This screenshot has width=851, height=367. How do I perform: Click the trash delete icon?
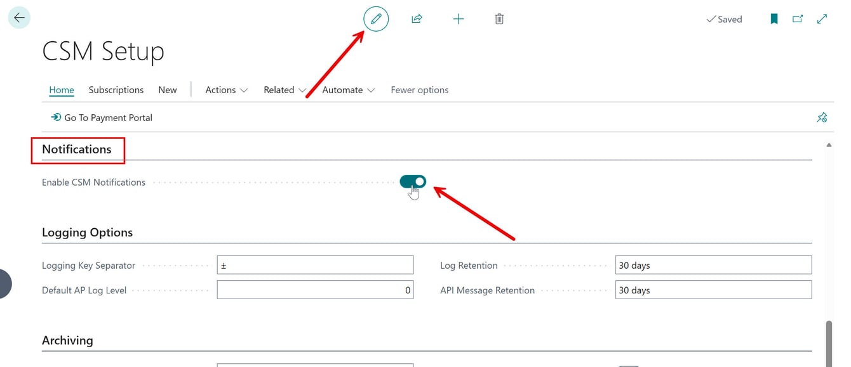pos(500,19)
